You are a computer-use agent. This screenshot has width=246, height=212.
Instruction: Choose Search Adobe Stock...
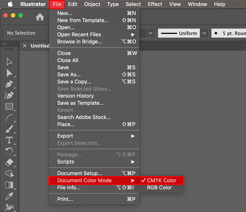pyautogui.click(x=94, y=117)
